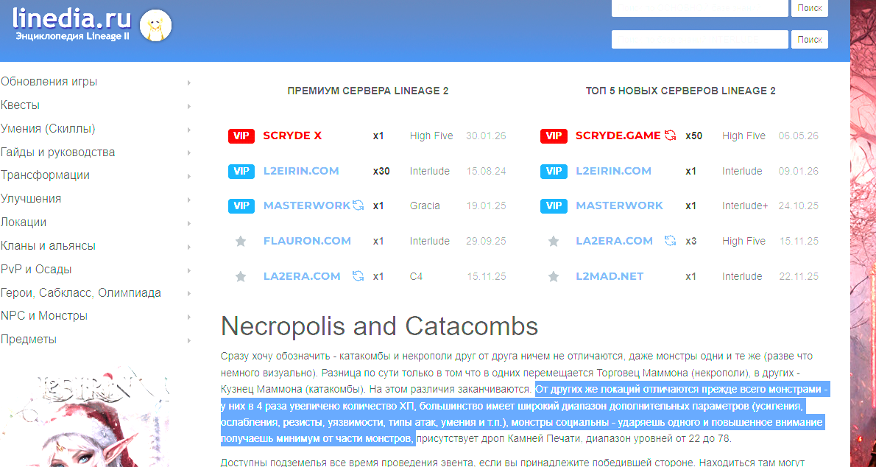The height and width of the screenshot is (467, 876).
Task: Click the red VIP badge beside SCRYDE.GAME
Action: click(554, 136)
